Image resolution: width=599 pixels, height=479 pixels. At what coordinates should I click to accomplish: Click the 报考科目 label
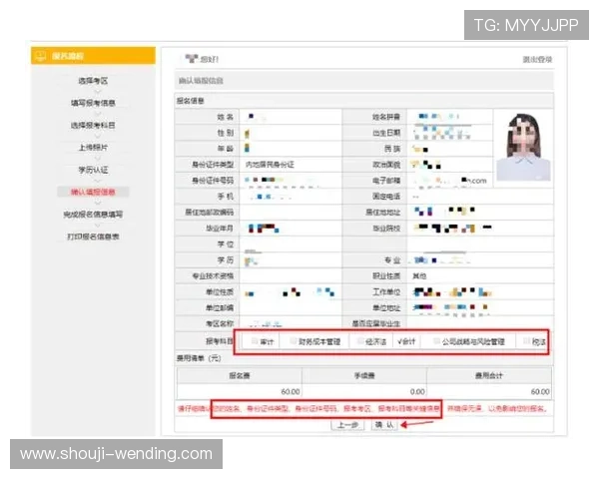(220, 341)
